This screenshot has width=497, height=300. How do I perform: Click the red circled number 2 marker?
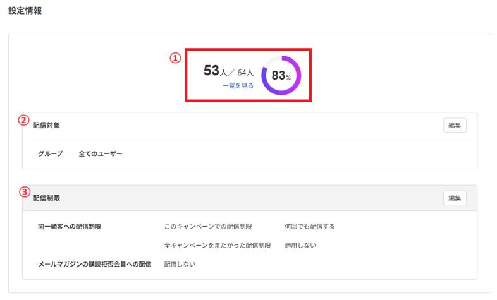24,120
